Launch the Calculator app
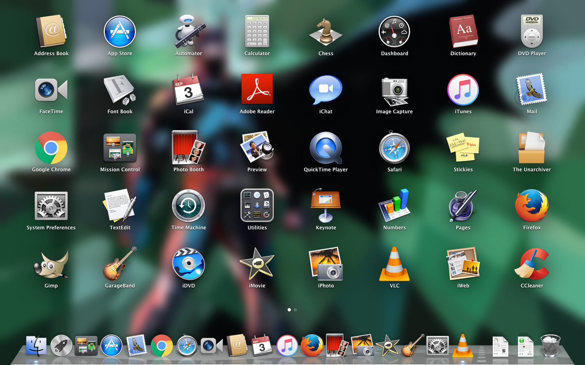Screen dimensions: 585x365 [x=257, y=32]
